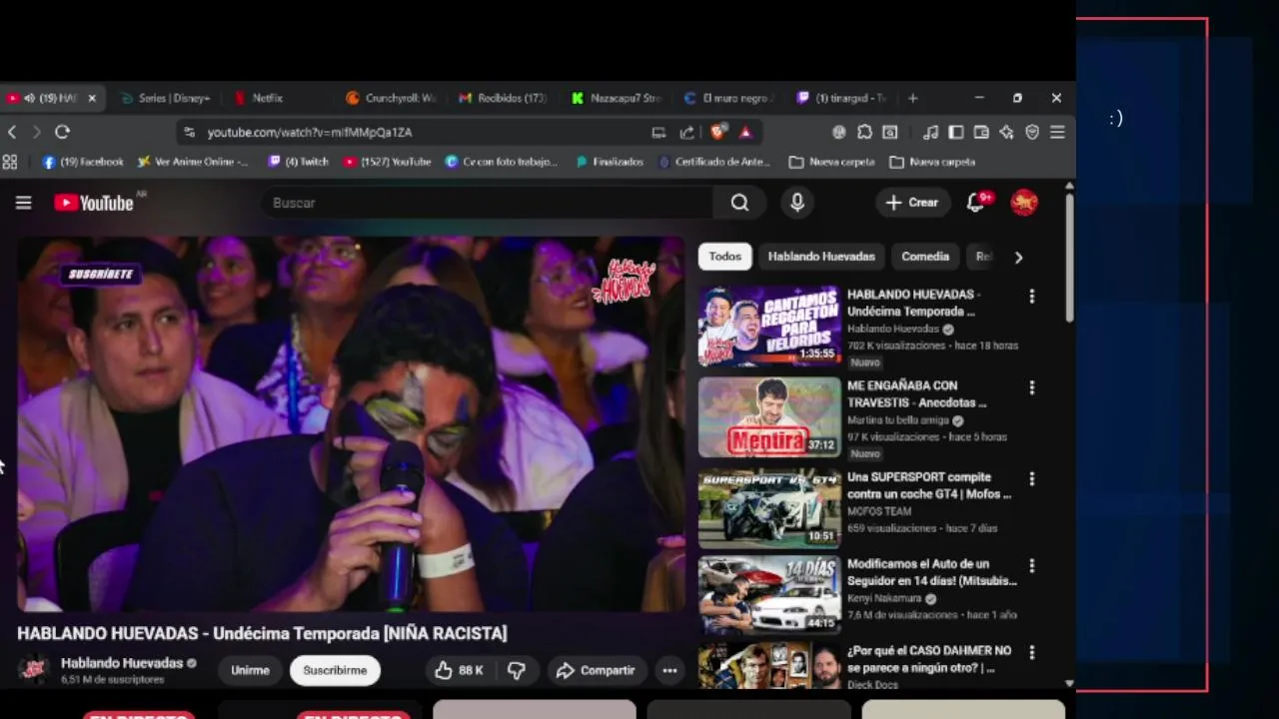Viewport: 1279px width, 719px height.
Task: Click the 'Unirme' button
Action: pos(250,671)
